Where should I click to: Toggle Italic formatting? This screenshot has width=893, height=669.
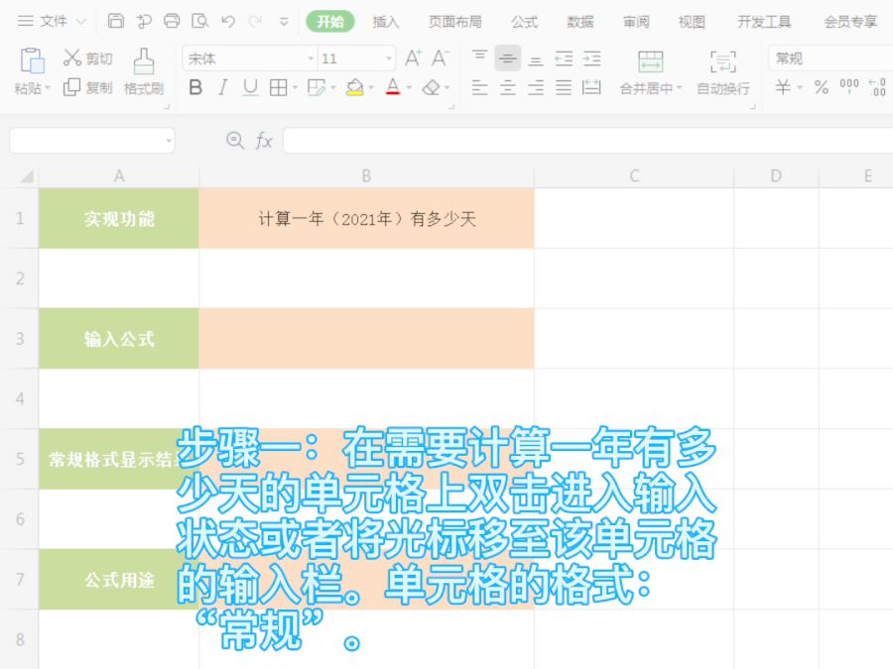tap(222, 87)
